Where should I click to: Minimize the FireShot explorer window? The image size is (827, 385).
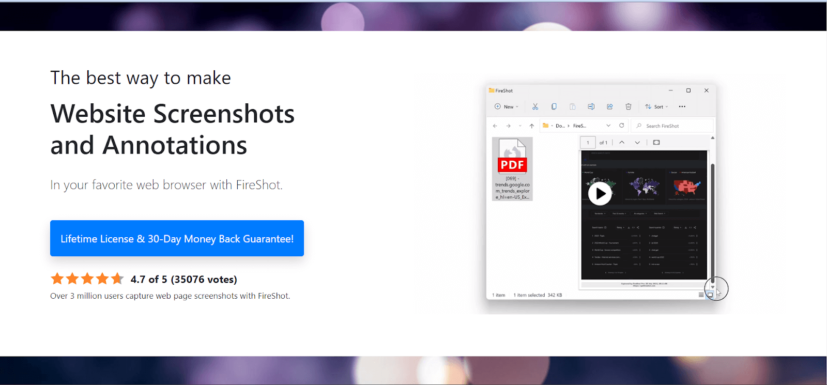pyautogui.click(x=670, y=90)
